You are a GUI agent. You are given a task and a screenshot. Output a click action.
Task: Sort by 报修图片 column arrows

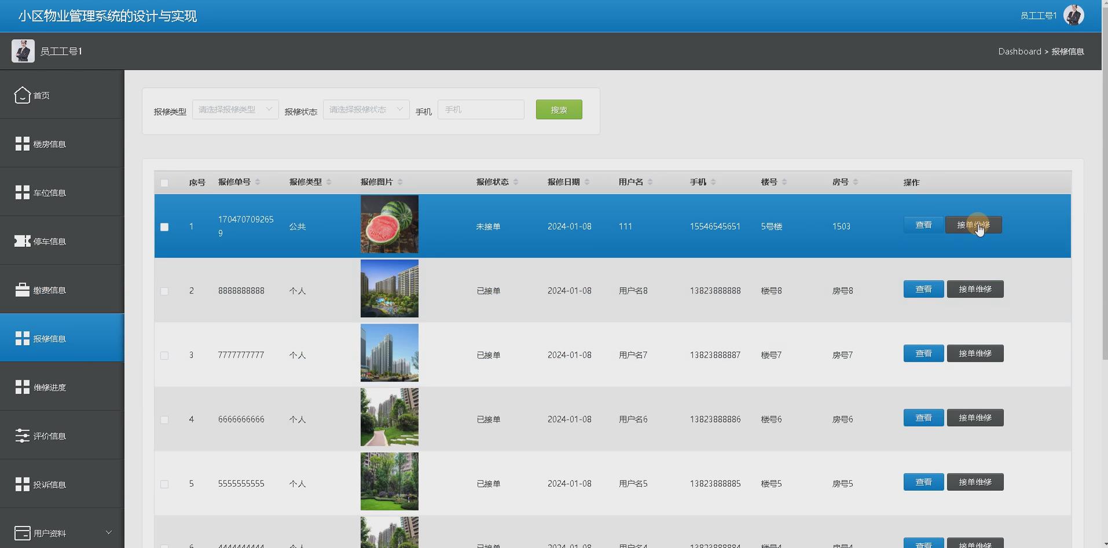click(400, 182)
